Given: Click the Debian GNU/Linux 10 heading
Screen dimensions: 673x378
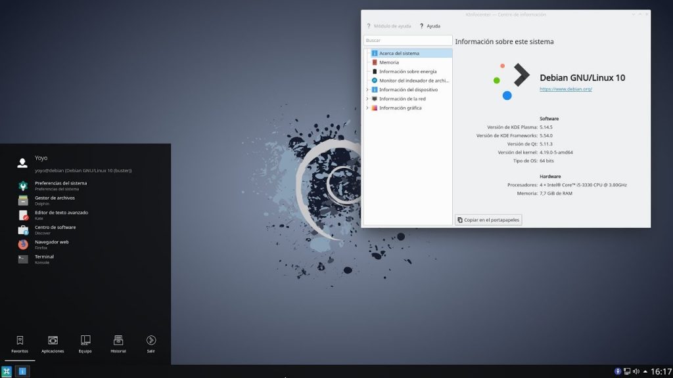Looking at the screenshot, I should click(x=582, y=77).
